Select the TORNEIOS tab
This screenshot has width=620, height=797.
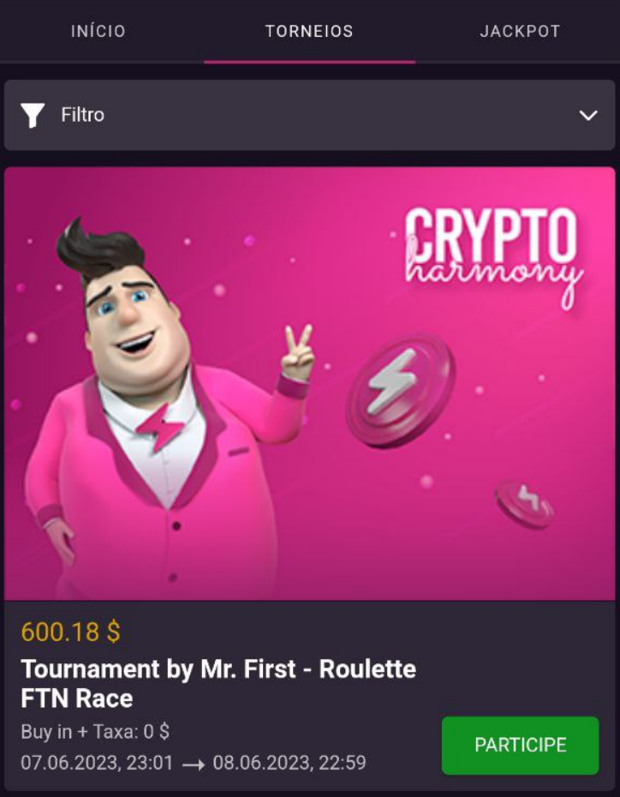click(x=309, y=32)
